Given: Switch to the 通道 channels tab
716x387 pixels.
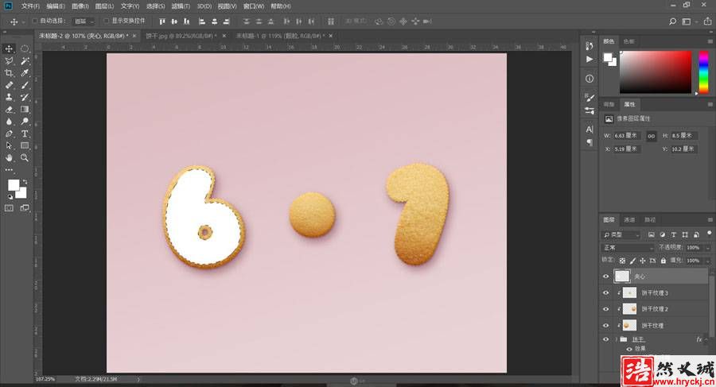Looking at the screenshot, I should (630, 220).
